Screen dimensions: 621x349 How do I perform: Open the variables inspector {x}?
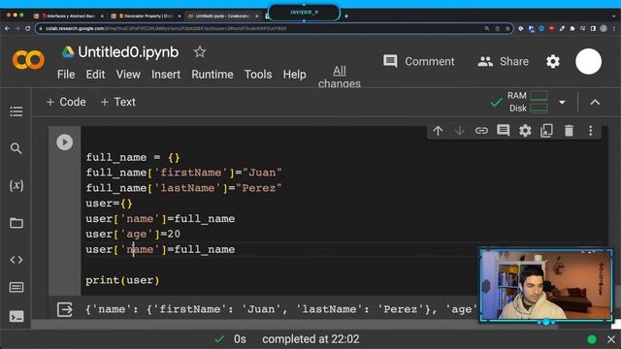[16, 185]
